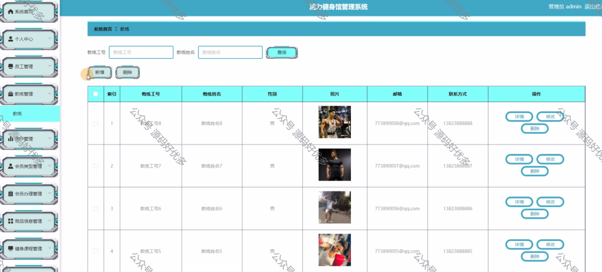The image size is (602, 272).
Task: Click the person icon beside 个人中心
Action: pyautogui.click(x=11, y=39)
